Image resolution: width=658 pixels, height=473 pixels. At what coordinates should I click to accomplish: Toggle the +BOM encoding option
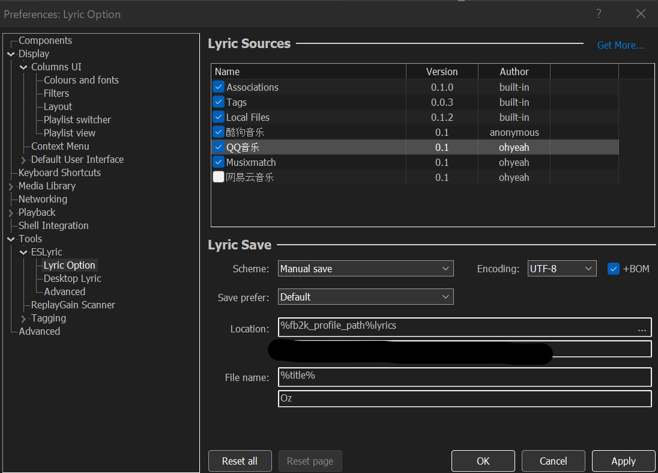coord(614,269)
